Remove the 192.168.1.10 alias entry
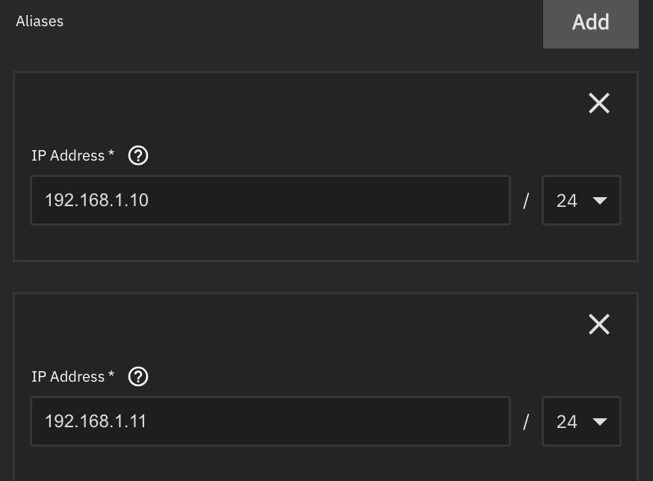 [x=599, y=103]
